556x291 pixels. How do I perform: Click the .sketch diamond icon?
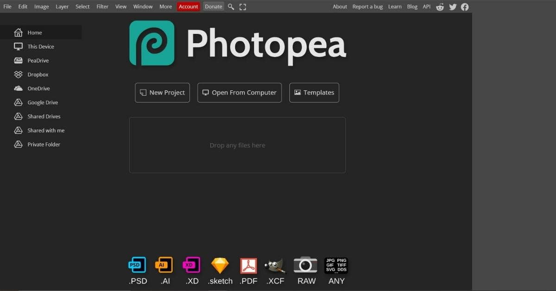tap(220, 266)
